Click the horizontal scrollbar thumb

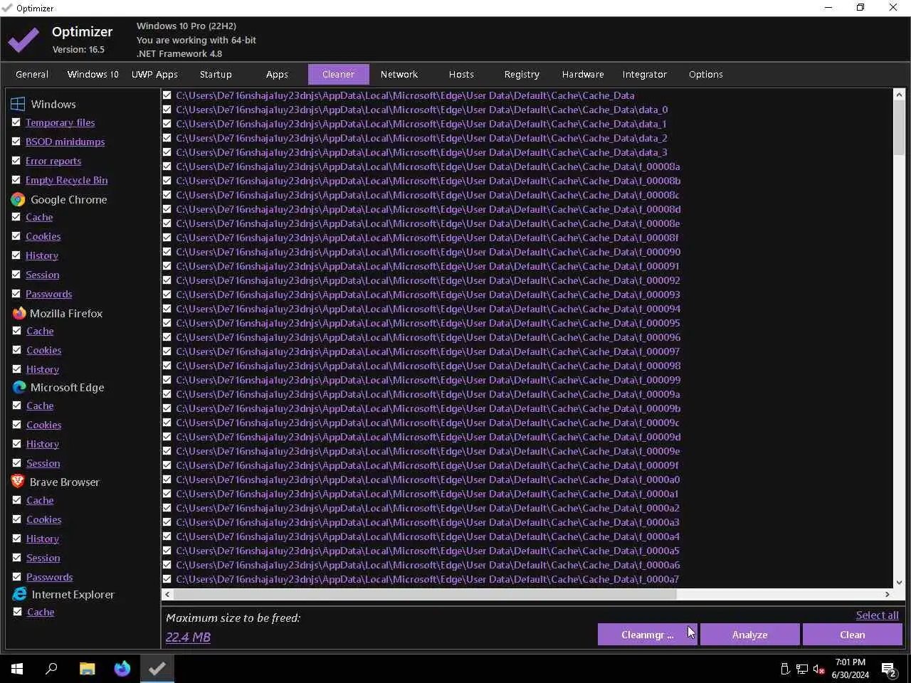425,594
